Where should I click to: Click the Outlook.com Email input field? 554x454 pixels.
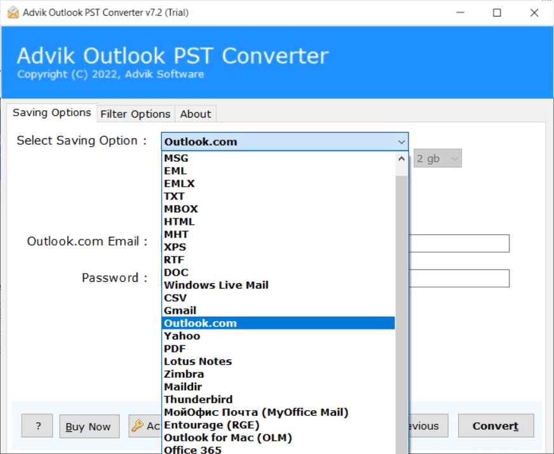click(x=459, y=243)
